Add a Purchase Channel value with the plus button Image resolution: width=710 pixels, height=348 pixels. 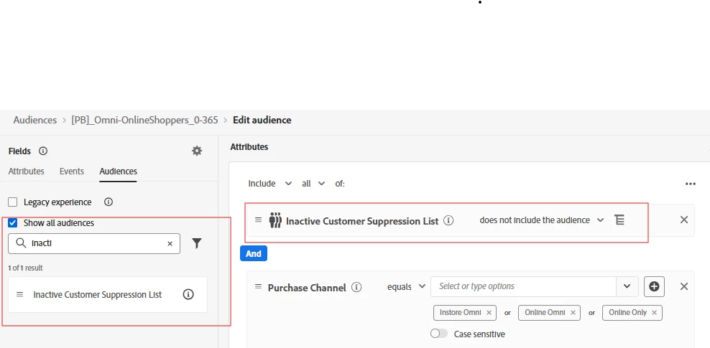point(654,286)
